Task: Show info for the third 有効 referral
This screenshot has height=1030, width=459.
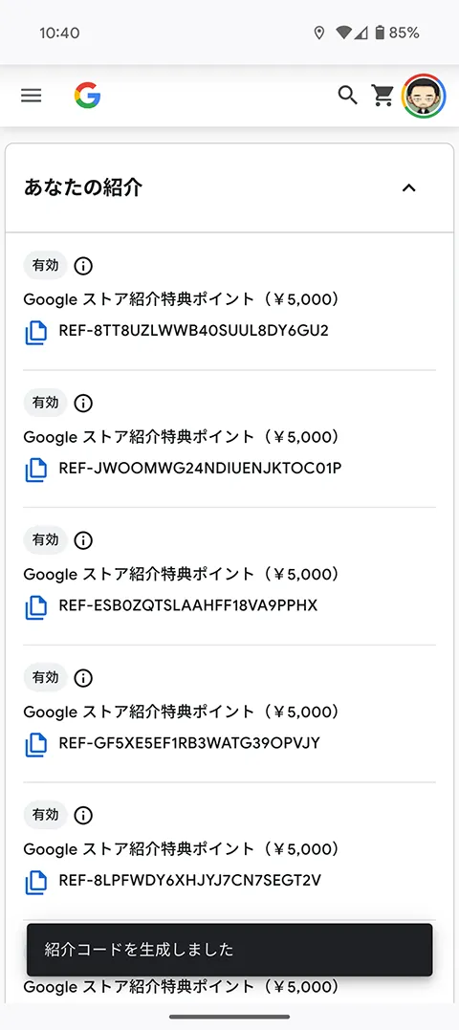Action: point(83,540)
